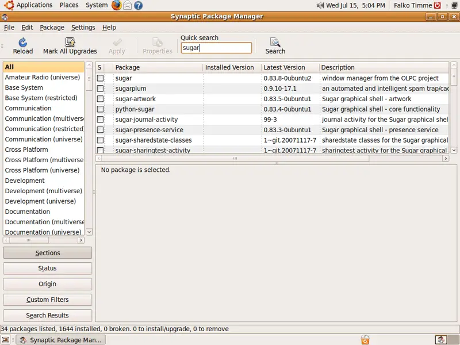Screen dimensions: 460x345
Task: Click the Origin filter button
Action: pyautogui.click(x=48, y=284)
